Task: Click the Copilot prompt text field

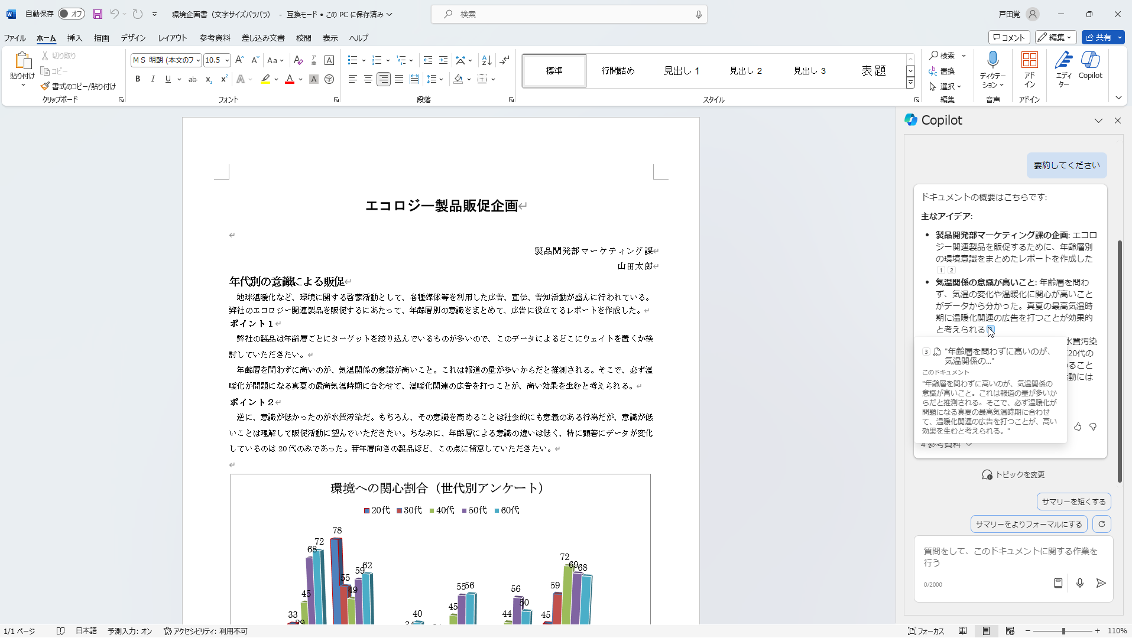Action: point(1013,556)
